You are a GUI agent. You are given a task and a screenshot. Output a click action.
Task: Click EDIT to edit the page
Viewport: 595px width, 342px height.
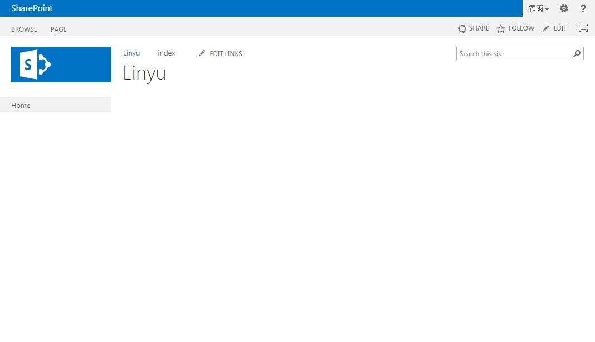pyautogui.click(x=554, y=28)
